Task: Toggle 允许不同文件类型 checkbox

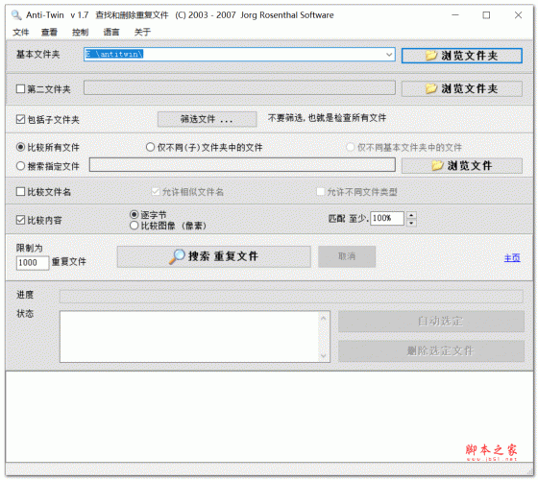Action: (x=320, y=191)
